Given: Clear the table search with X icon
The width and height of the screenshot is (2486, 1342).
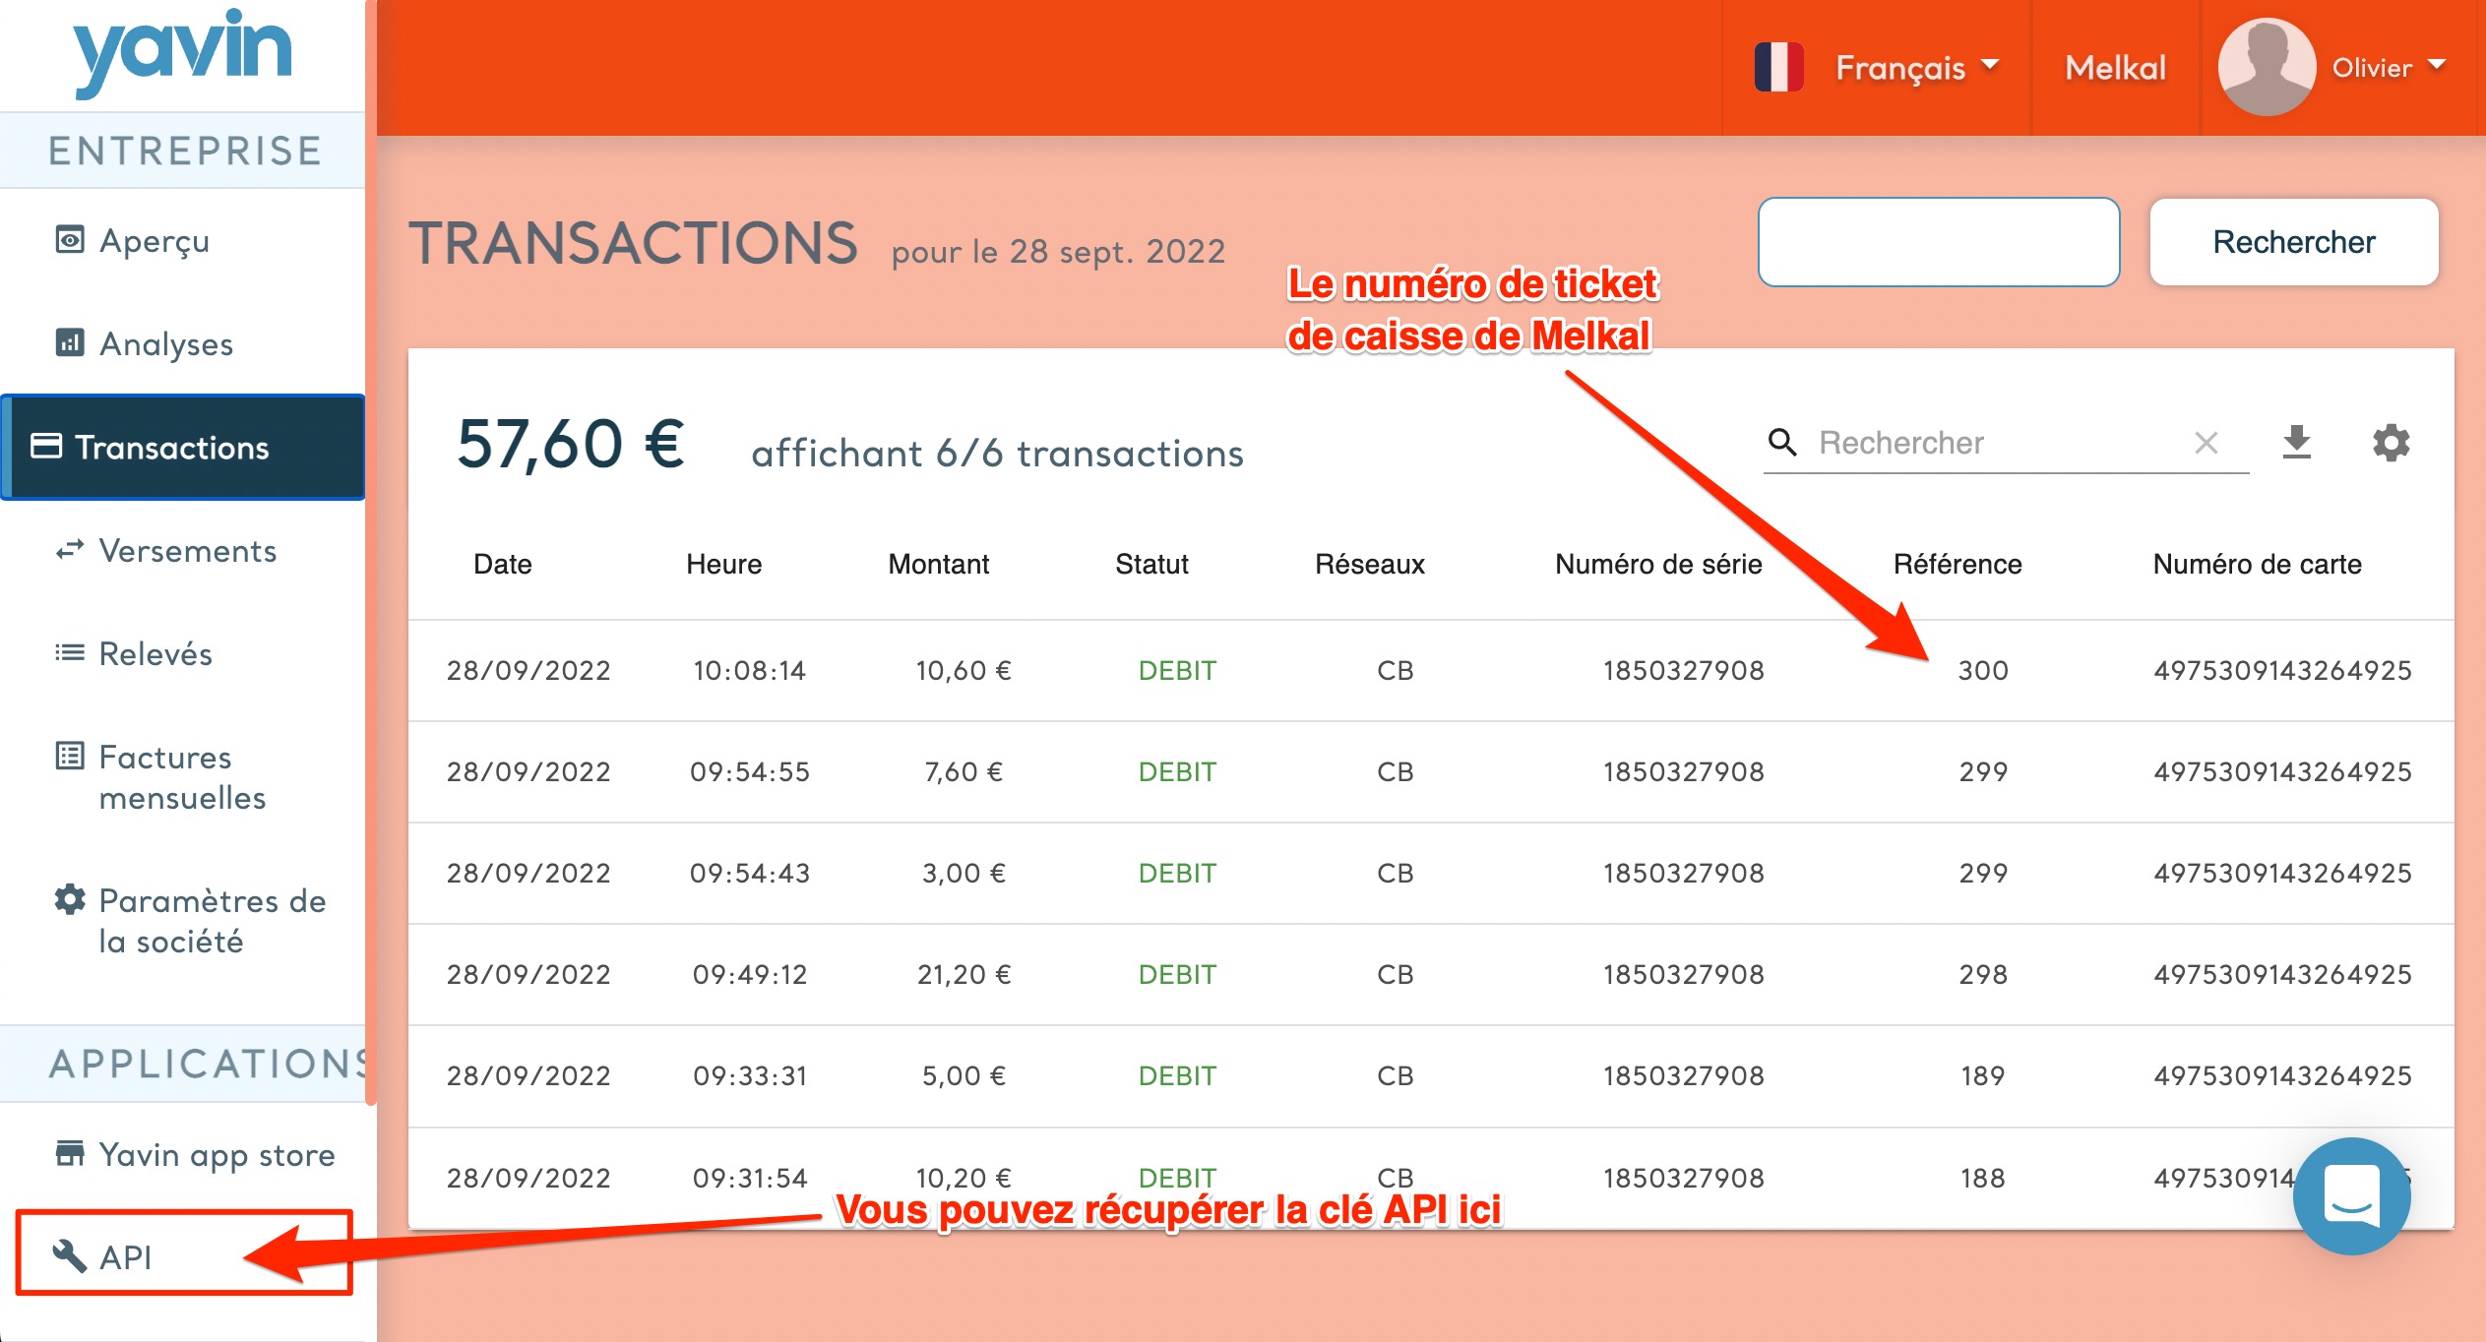Looking at the screenshot, I should click(x=2206, y=443).
